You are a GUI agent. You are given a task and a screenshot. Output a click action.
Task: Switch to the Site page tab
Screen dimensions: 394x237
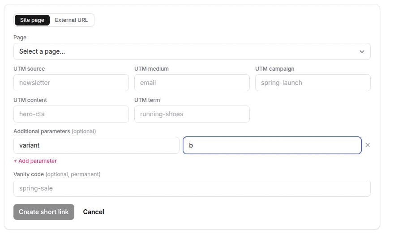[x=32, y=20]
